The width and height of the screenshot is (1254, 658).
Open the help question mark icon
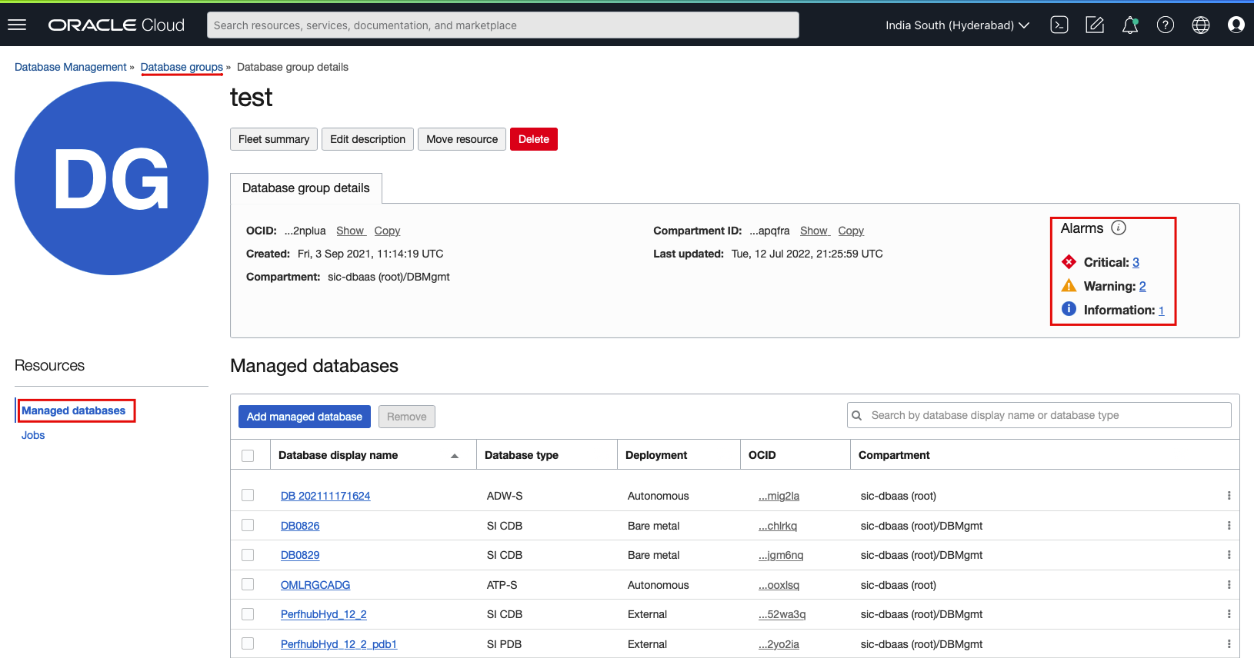coord(1166,25)
